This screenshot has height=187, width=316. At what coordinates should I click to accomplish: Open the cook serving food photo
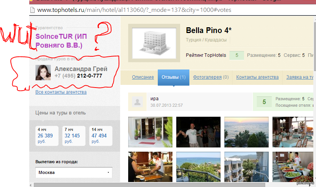point(150,167)
